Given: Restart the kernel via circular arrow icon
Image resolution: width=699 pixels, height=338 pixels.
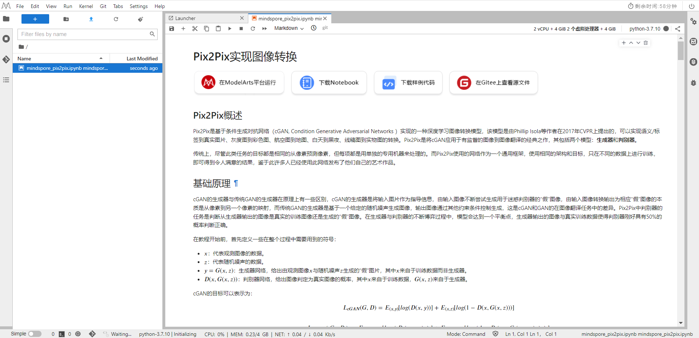Looking at the screenshot, I should click(x=253, y=28).
